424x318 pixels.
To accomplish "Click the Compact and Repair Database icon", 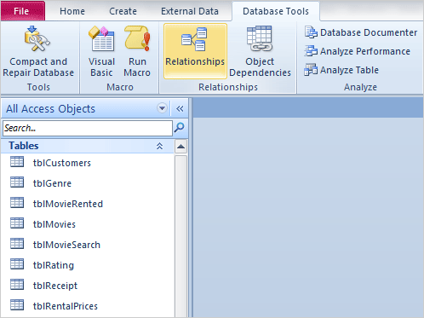I will [x=37, y=38].
